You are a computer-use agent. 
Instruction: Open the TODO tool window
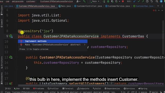point(26,88)
